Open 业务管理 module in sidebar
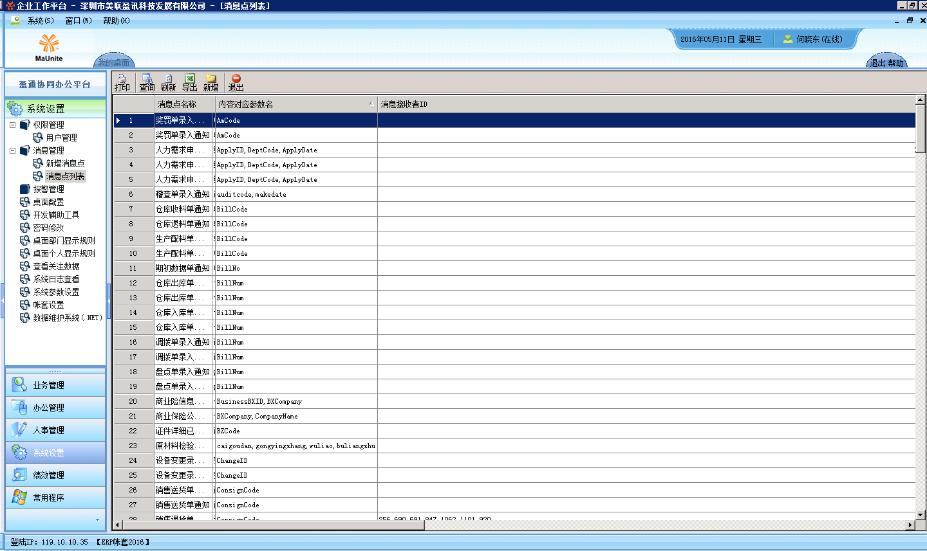Screen dimensions: 927x551 click(55, 385)
